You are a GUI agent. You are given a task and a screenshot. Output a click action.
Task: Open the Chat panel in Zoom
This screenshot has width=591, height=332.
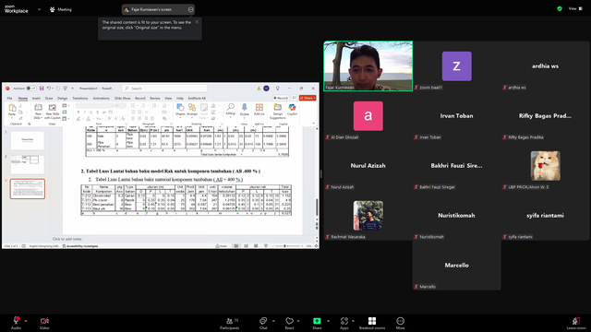(x=263, y=323)
